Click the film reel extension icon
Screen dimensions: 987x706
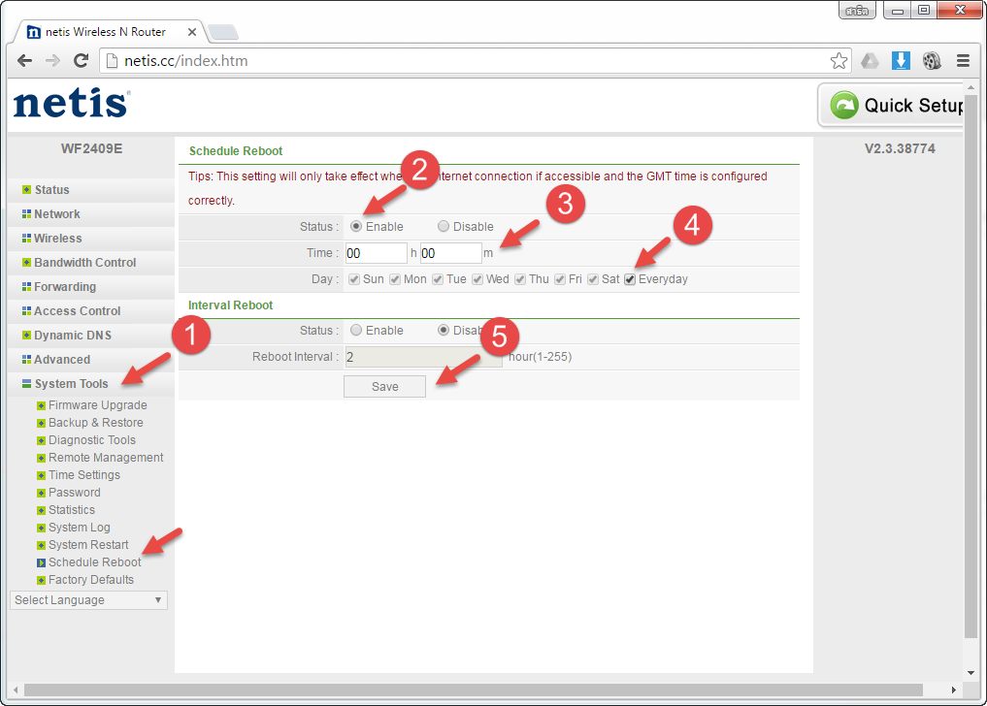coord(932,60)
